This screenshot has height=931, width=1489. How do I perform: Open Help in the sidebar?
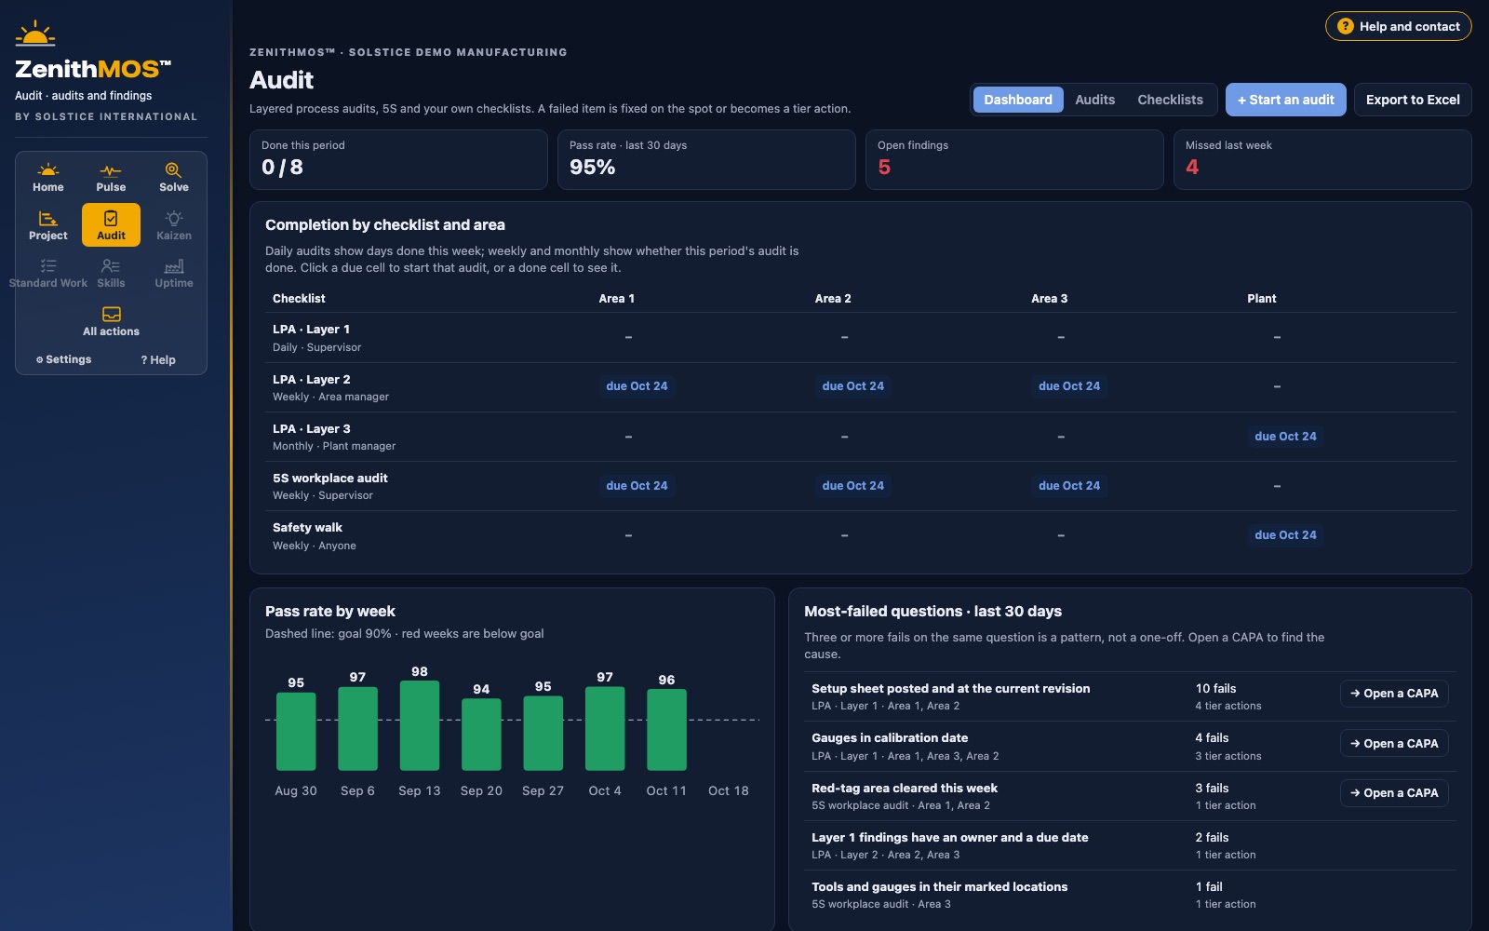[x=158, y=359]
